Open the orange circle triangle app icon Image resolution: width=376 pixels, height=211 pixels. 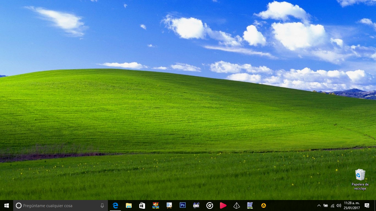click(263, 205)
